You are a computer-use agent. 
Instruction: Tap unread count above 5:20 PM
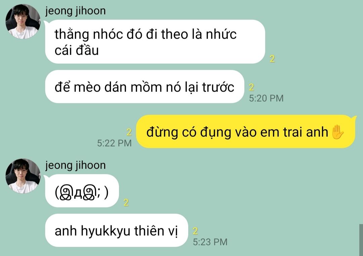(251, 87)
